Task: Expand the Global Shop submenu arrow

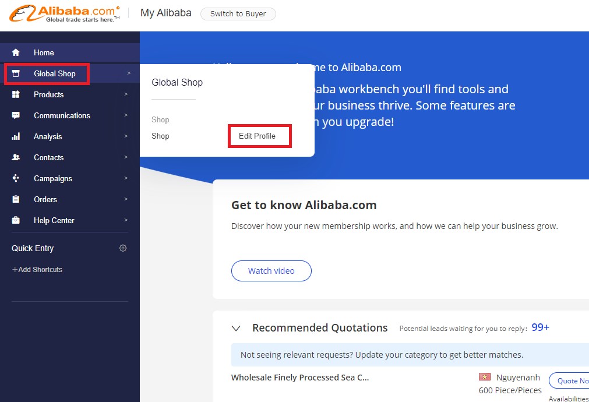Action: tap(129, 73)
